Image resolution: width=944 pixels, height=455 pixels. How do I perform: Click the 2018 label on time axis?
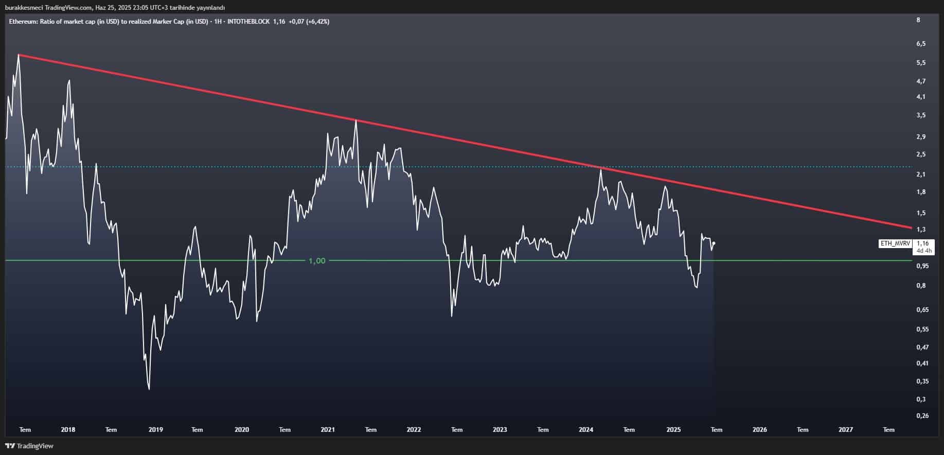point(68,430)
